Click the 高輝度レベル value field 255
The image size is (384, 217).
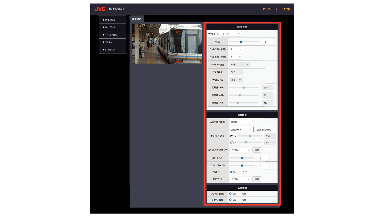point(267,88)
